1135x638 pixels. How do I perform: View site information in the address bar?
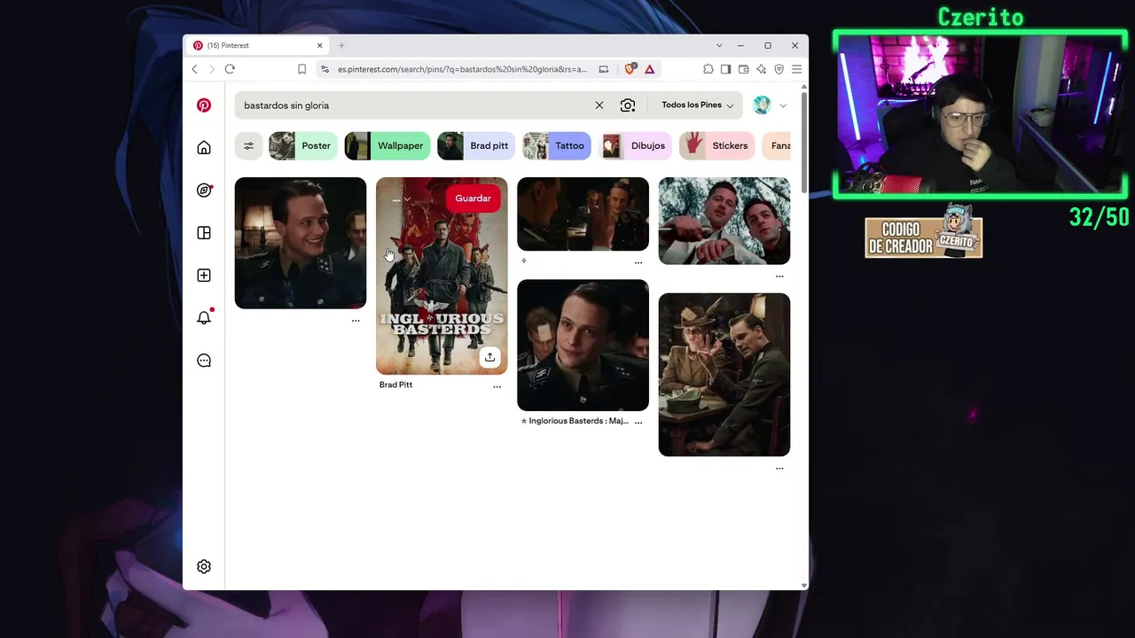[325, 69]
